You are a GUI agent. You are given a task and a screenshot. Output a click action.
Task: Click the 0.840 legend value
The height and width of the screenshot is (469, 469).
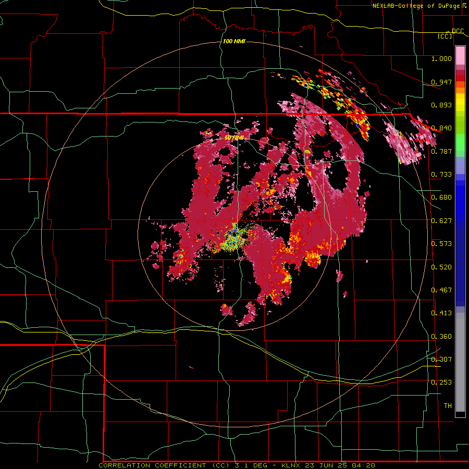pyautogui.click(x=441, y=128)
